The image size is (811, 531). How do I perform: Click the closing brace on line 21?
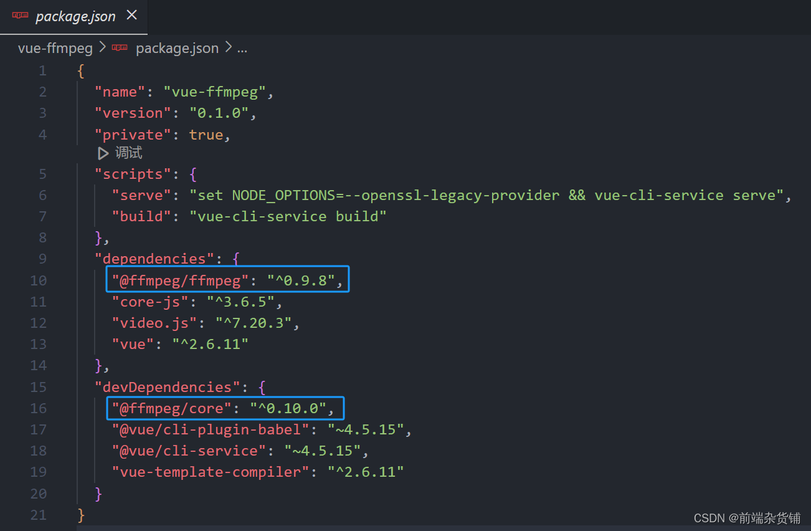click(x=80, y=515)
